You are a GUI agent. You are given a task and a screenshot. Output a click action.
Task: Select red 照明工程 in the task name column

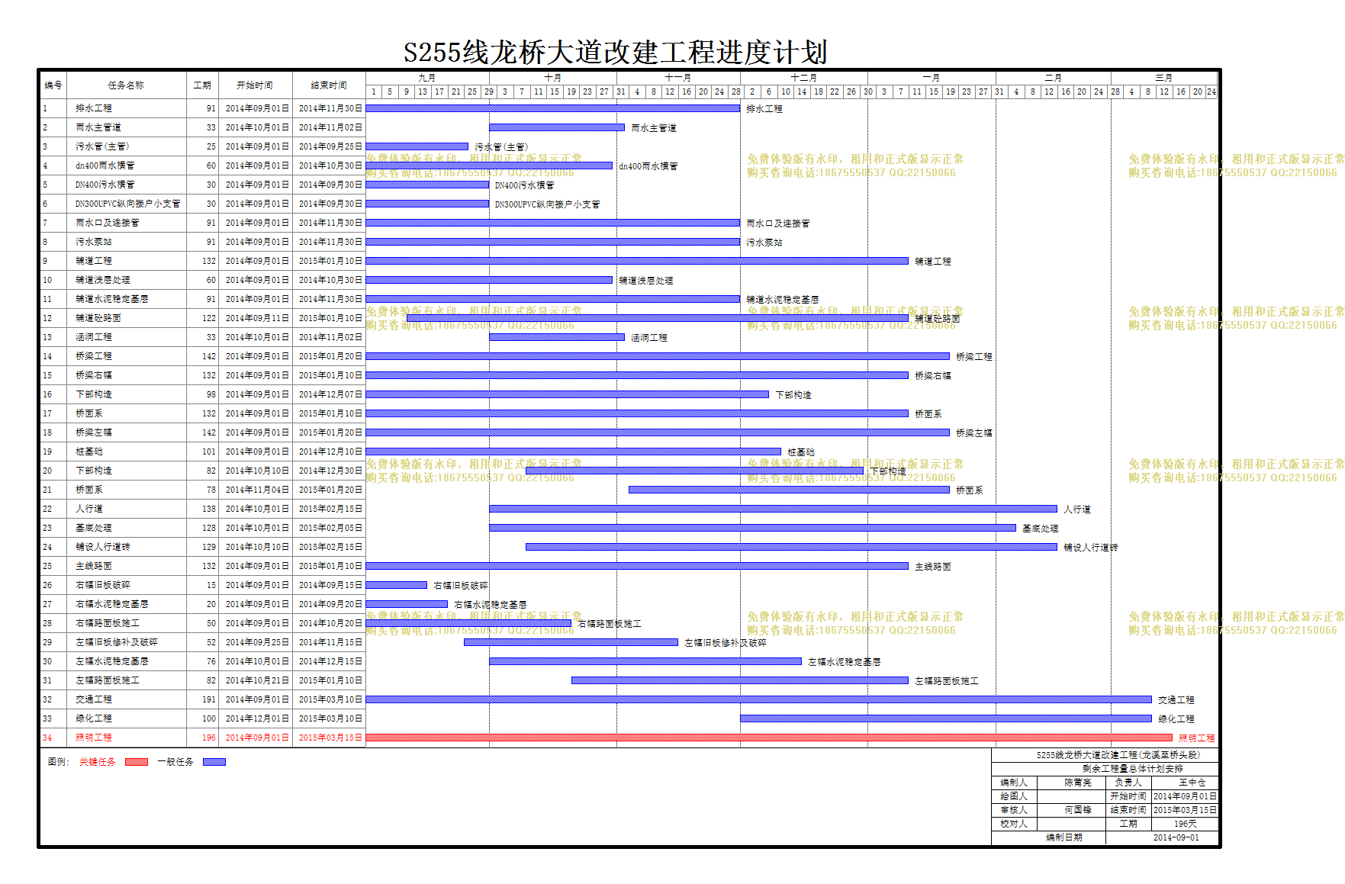coord(94,738)
